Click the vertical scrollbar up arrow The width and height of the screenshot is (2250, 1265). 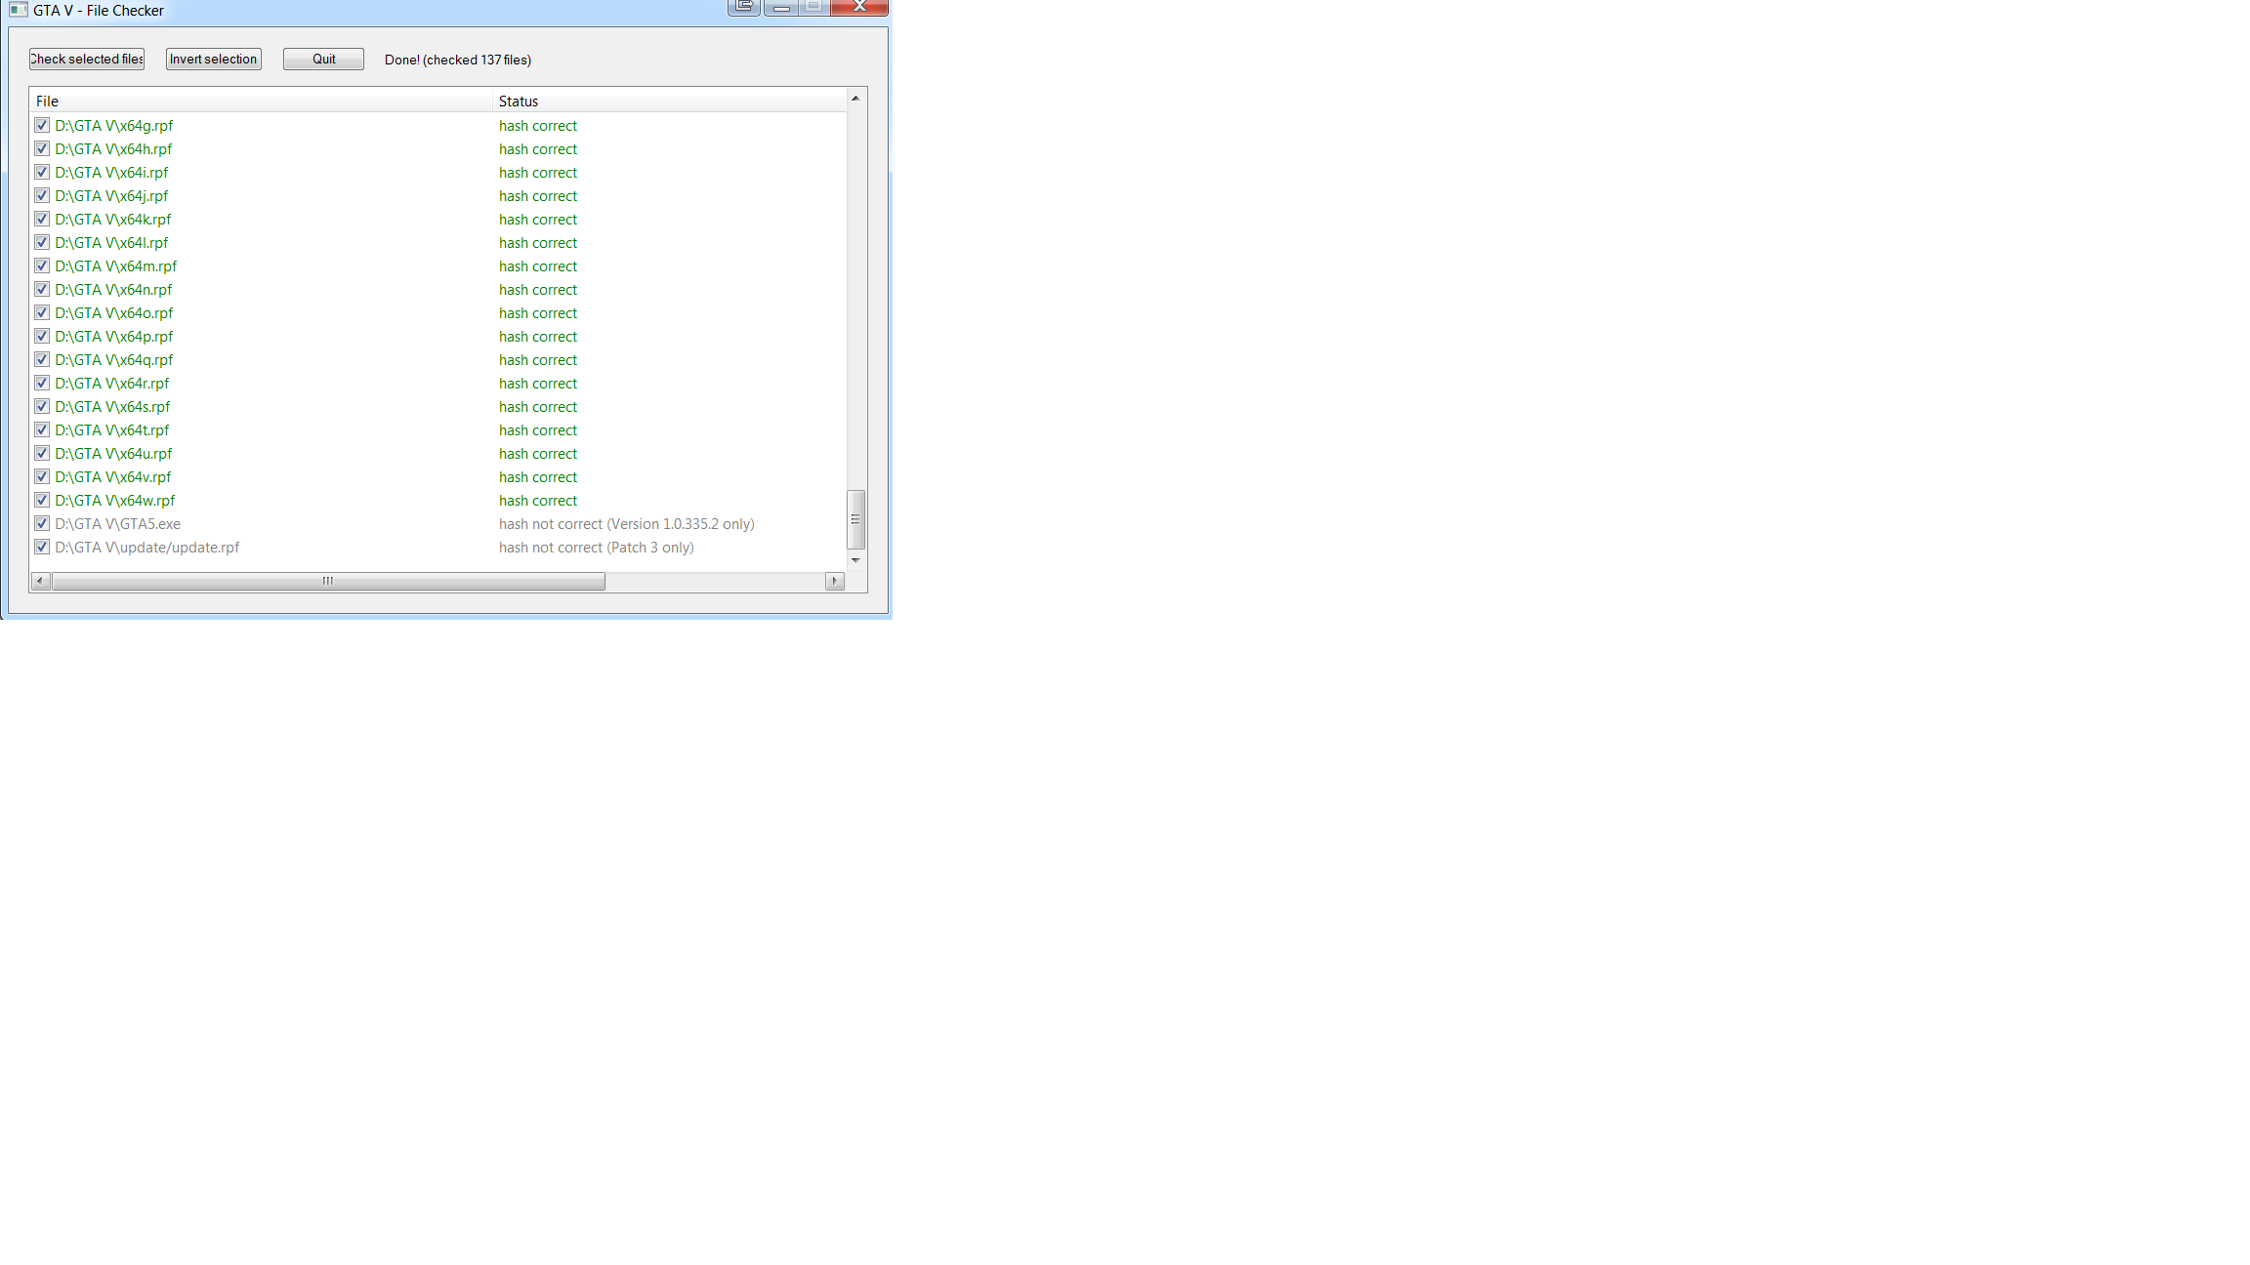point(855,99)
